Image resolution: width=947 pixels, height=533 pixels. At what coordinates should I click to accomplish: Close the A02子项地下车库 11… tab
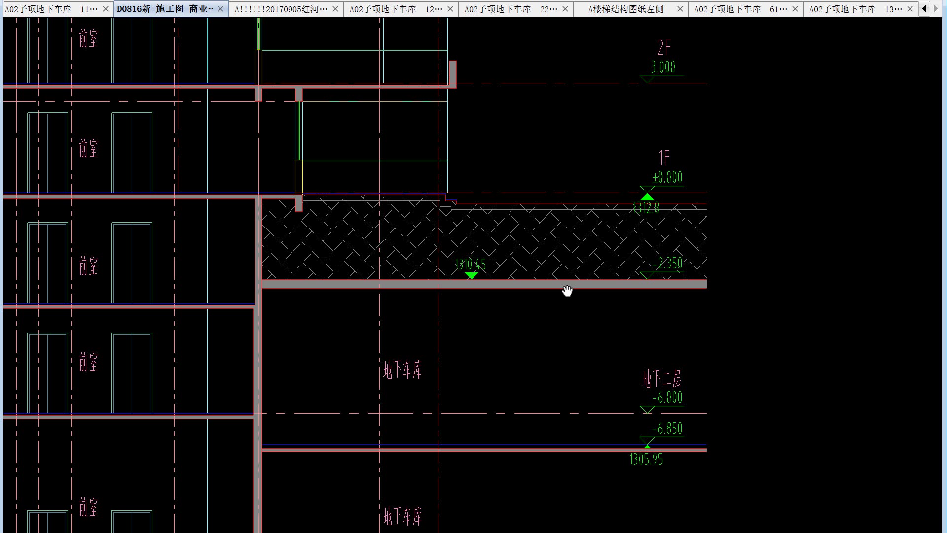[106, 9]
